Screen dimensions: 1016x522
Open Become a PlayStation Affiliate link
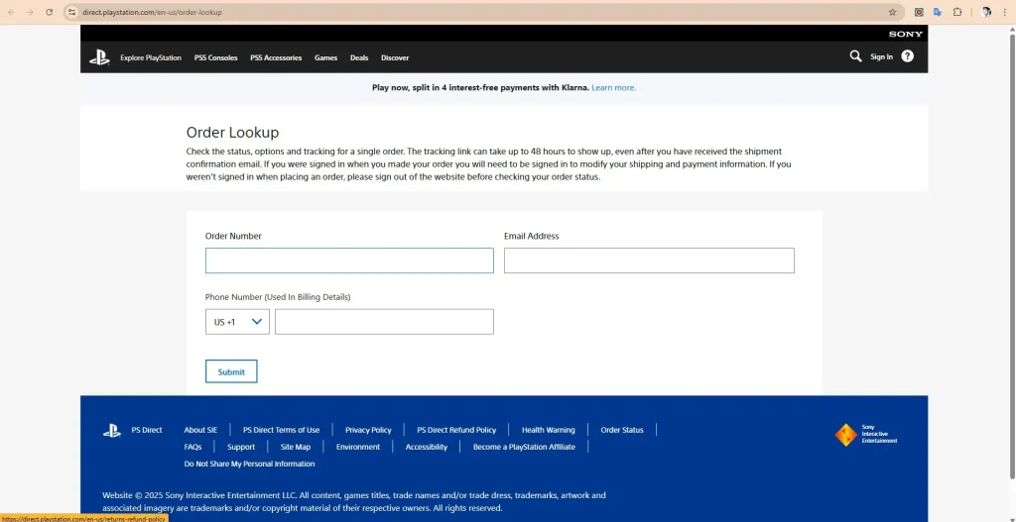(x=524, y=447)
